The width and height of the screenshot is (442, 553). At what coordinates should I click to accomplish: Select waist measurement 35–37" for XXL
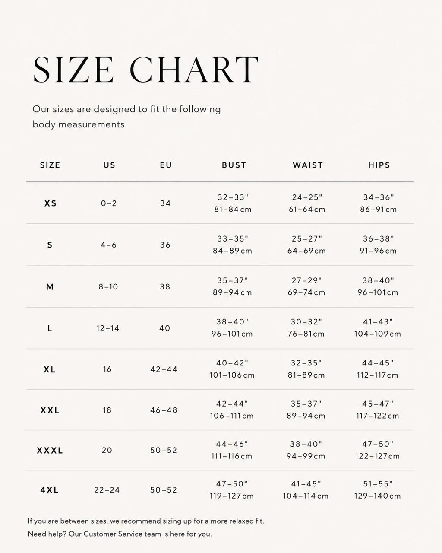click(x=306, y=404)
